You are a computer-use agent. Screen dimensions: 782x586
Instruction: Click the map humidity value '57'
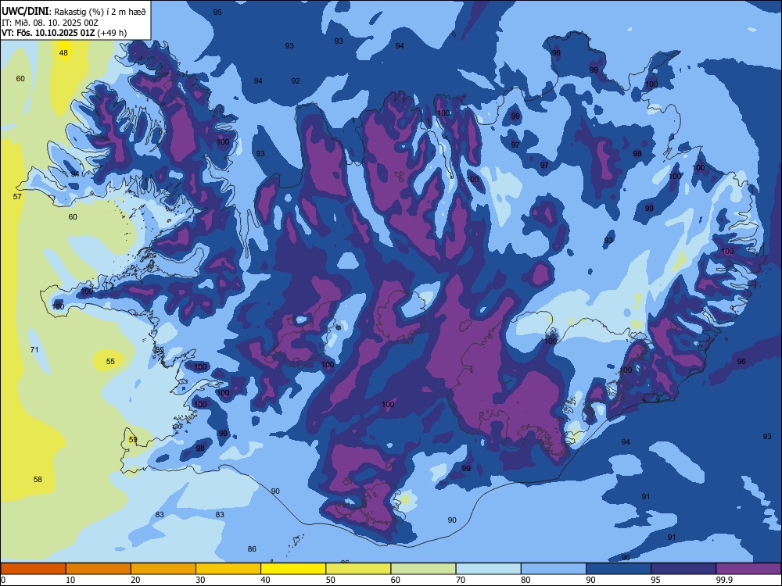point(17,196)
